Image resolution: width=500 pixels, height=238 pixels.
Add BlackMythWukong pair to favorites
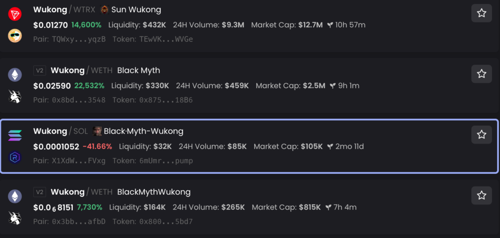click(481, 196)
